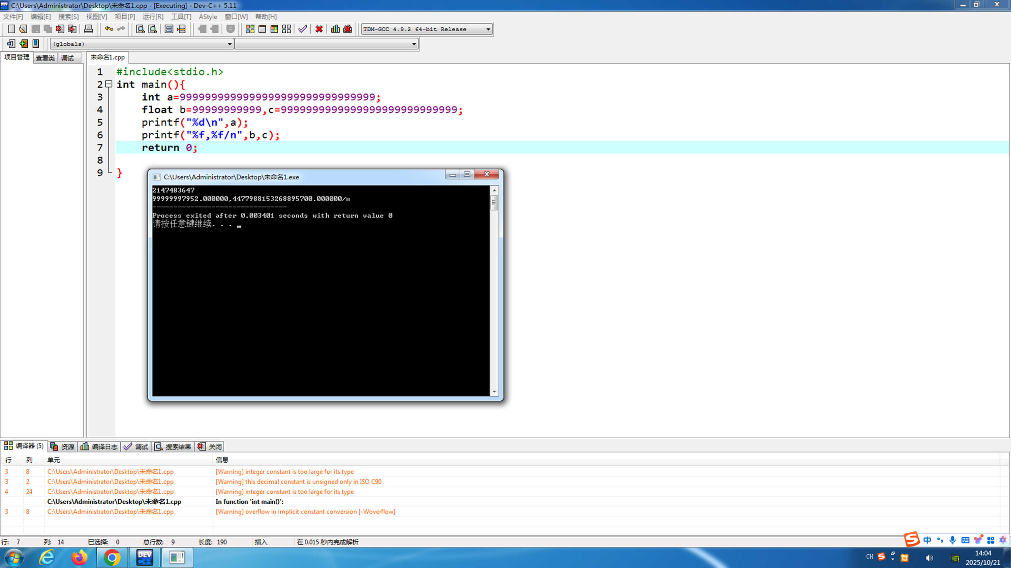Click the console window vertical scrollbar thumb
Screen dimensions: 1011x568
pos(494,202)
